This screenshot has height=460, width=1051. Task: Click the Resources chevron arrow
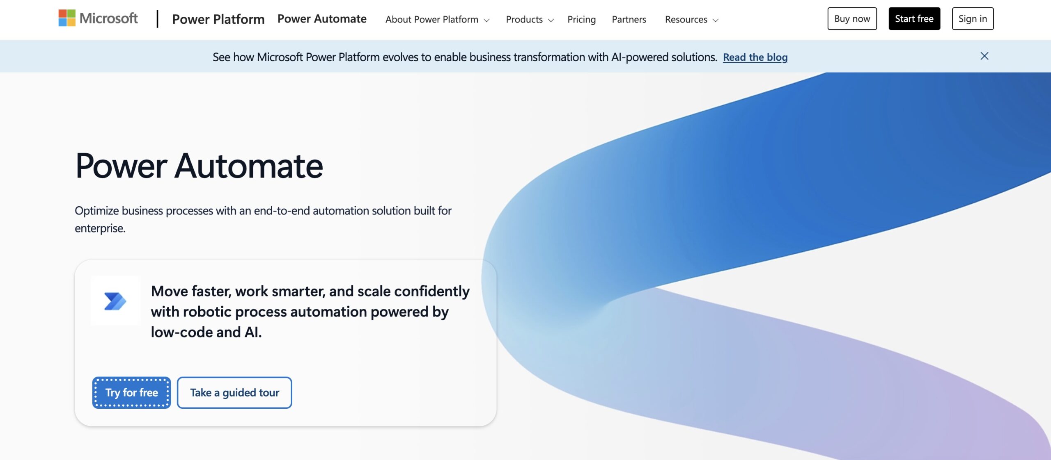coord(715,20)
